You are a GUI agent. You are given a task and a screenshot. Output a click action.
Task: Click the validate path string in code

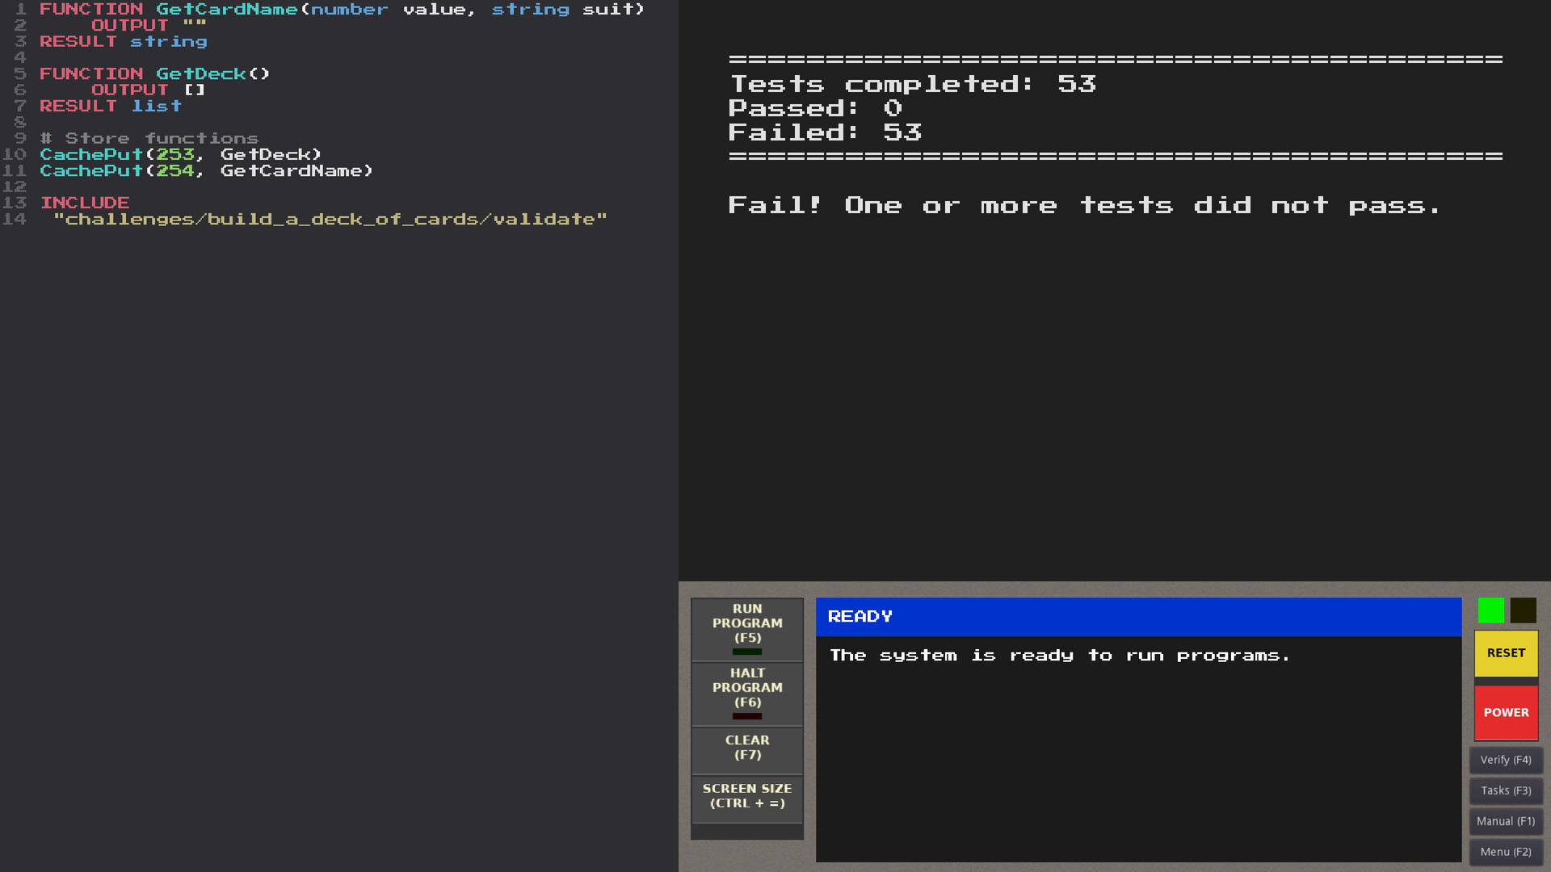pos(330,219)
